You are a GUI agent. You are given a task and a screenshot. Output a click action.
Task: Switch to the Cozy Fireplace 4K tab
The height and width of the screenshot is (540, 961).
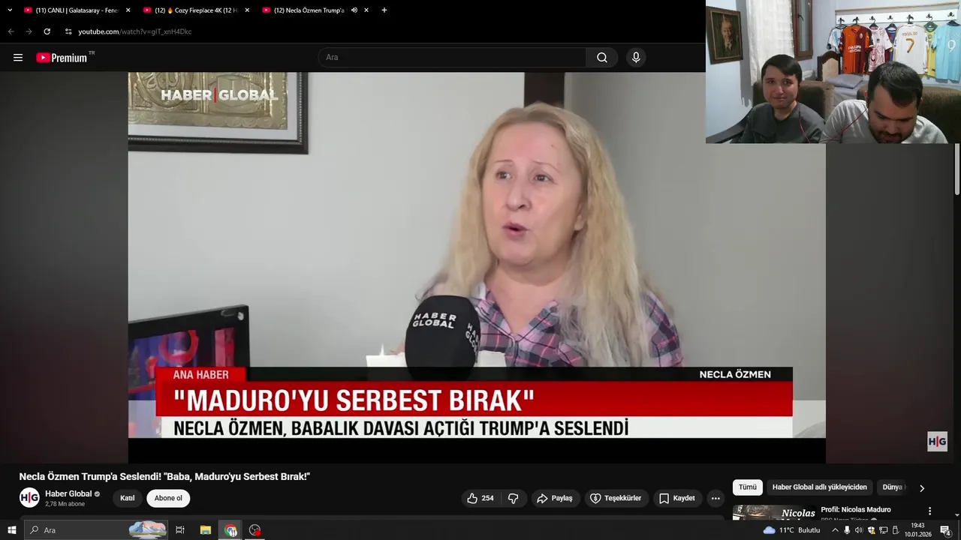(197, 10)
